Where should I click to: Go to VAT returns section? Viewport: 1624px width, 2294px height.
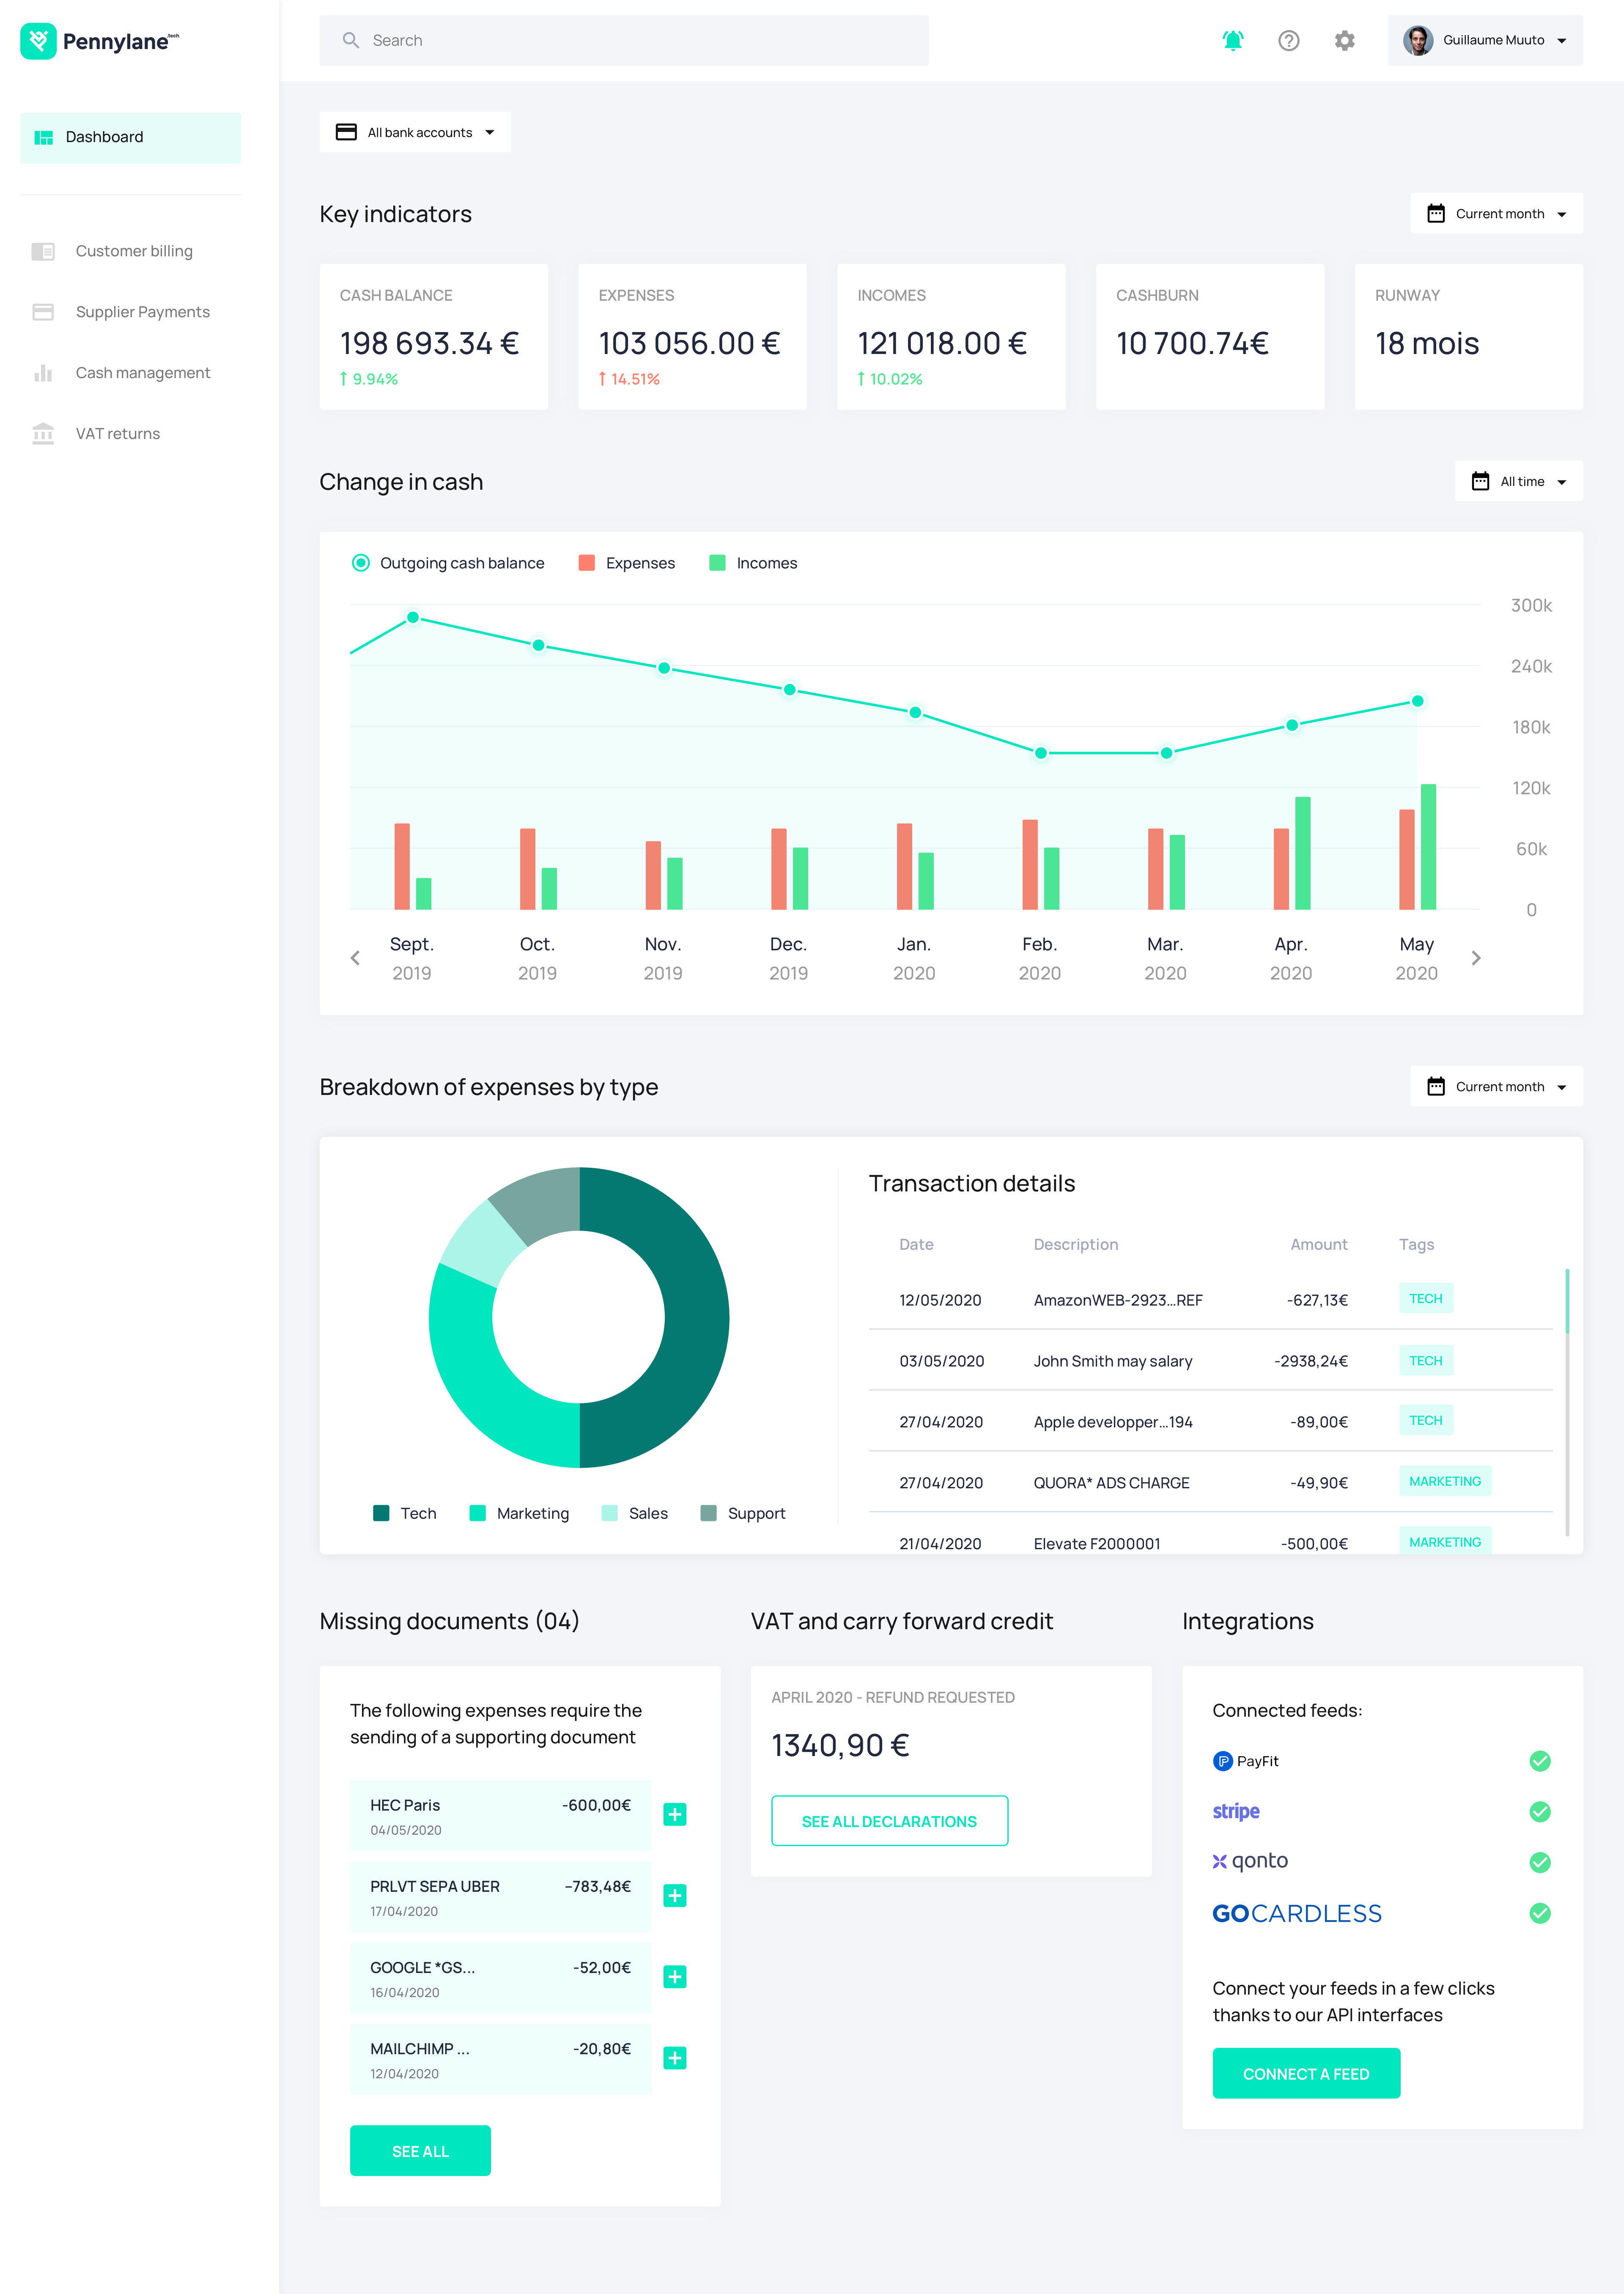[x=117, y=433]
